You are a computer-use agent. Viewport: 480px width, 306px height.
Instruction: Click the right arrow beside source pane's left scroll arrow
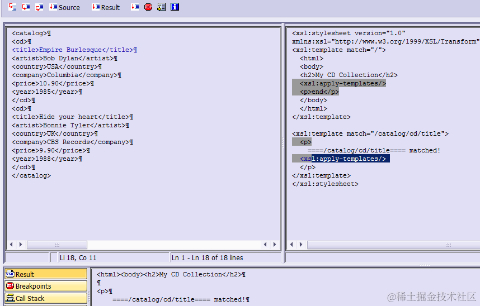(x=21, y=245)
